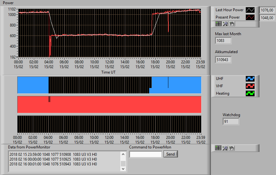Open the Present Power plot style icon

(x=250, y=17)
